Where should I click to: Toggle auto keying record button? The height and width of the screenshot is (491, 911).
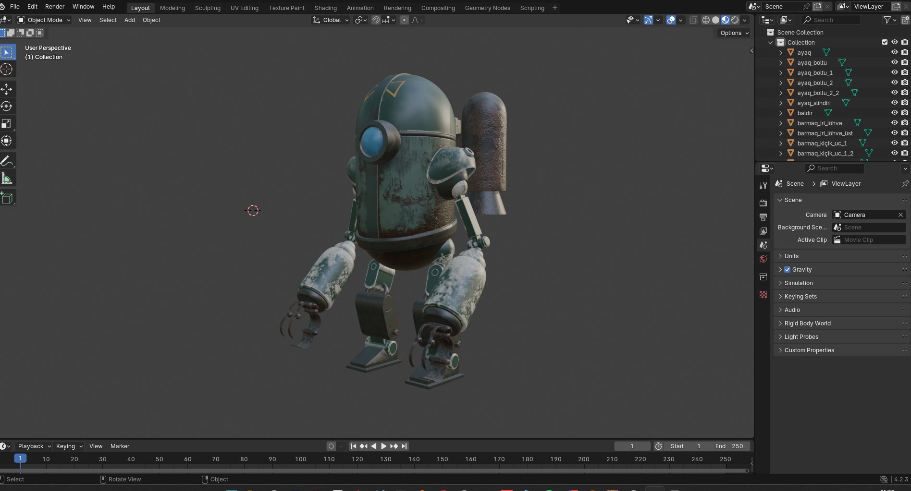pos(331,446)
